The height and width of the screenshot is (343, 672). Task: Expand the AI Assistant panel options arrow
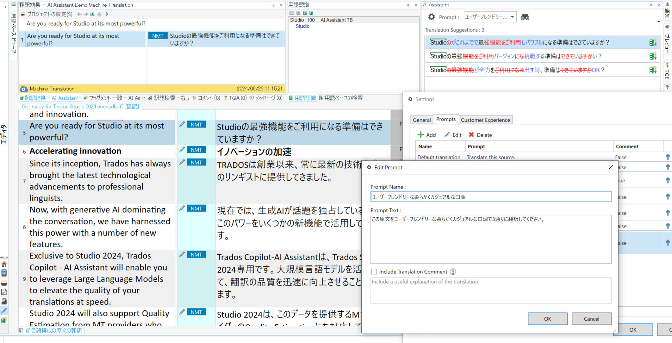click(659, 22)
